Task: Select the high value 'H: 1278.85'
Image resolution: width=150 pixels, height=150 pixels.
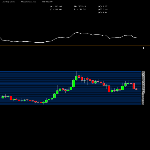Action: pos(80,7)
